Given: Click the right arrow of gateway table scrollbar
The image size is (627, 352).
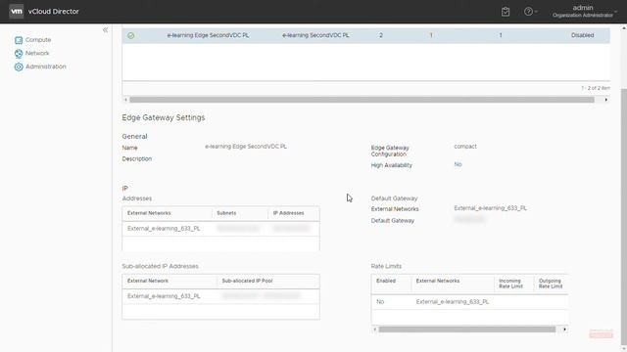Looking at the screenshot, I should pos(606,100).
